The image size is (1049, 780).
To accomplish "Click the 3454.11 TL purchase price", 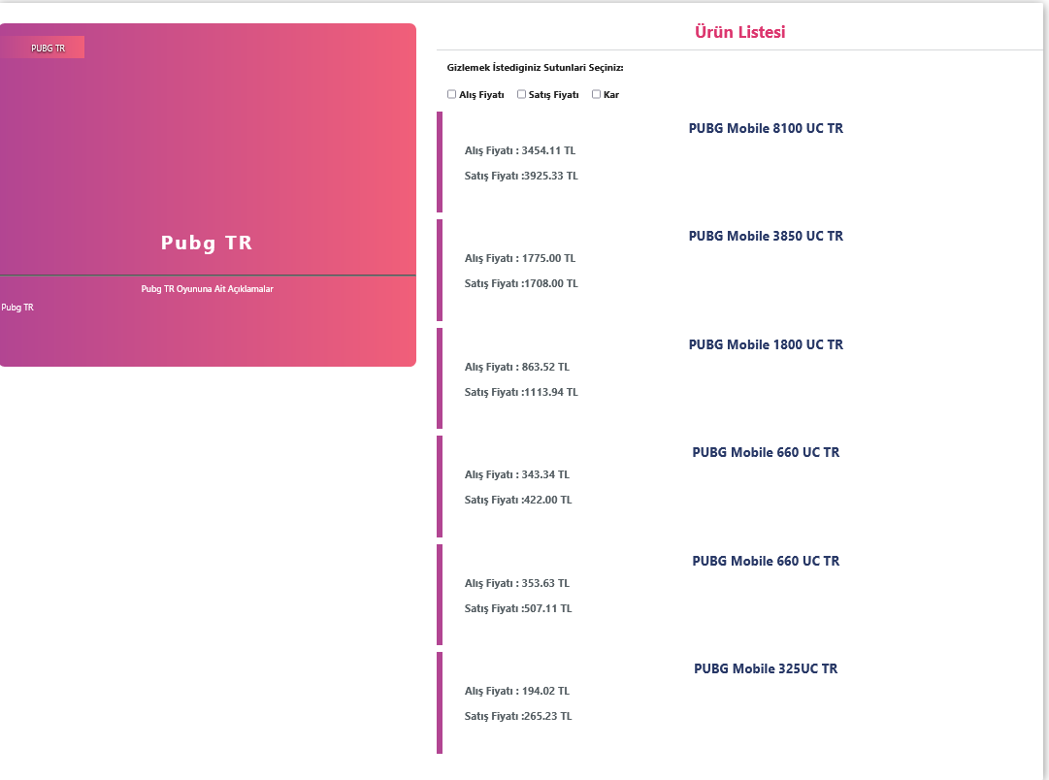I will coord(548,150).
